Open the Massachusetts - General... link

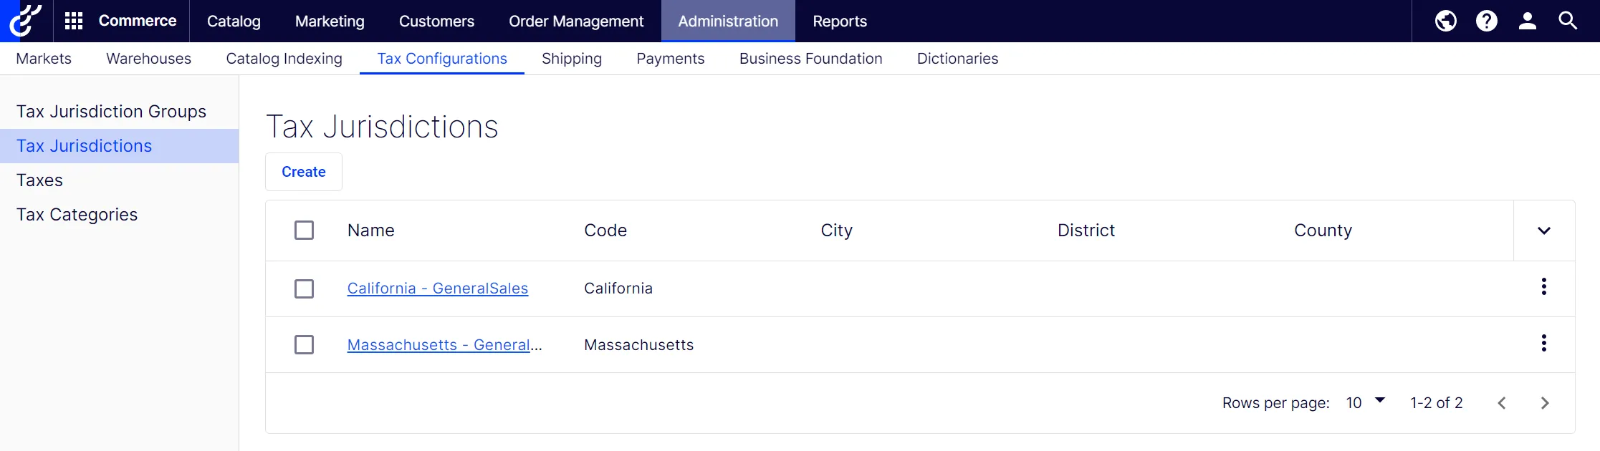coord(444,345)
